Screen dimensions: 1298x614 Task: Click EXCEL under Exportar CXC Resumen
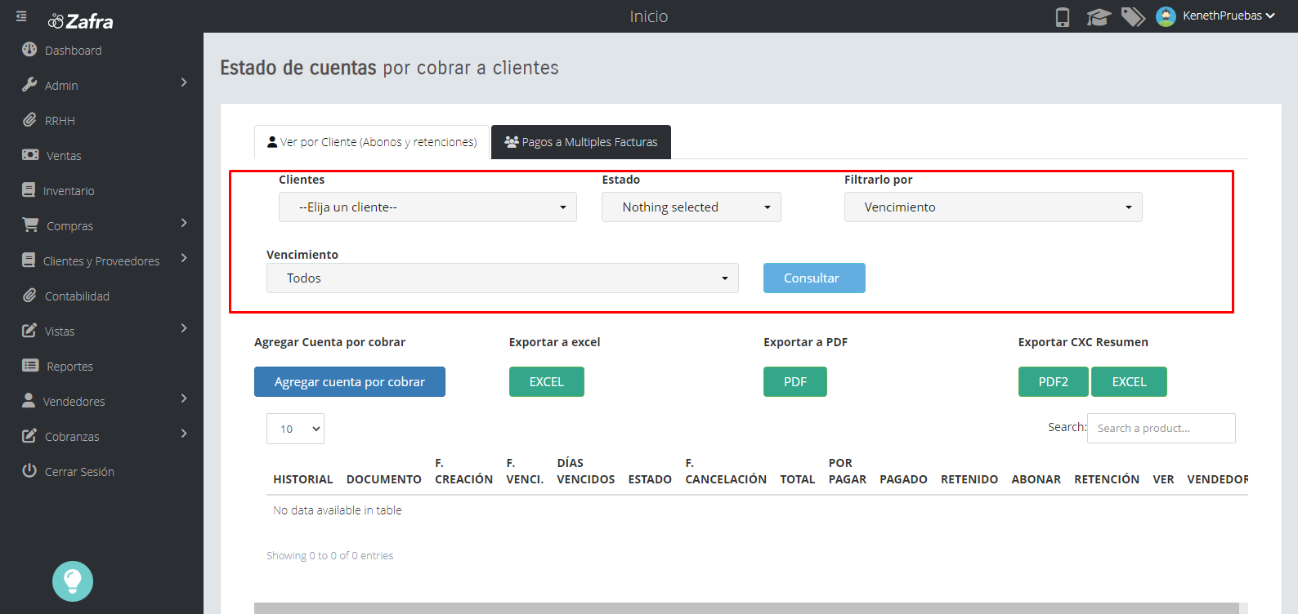(x=1129, y=382)
